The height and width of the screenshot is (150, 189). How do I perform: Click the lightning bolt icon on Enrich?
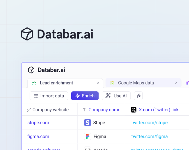77,96
